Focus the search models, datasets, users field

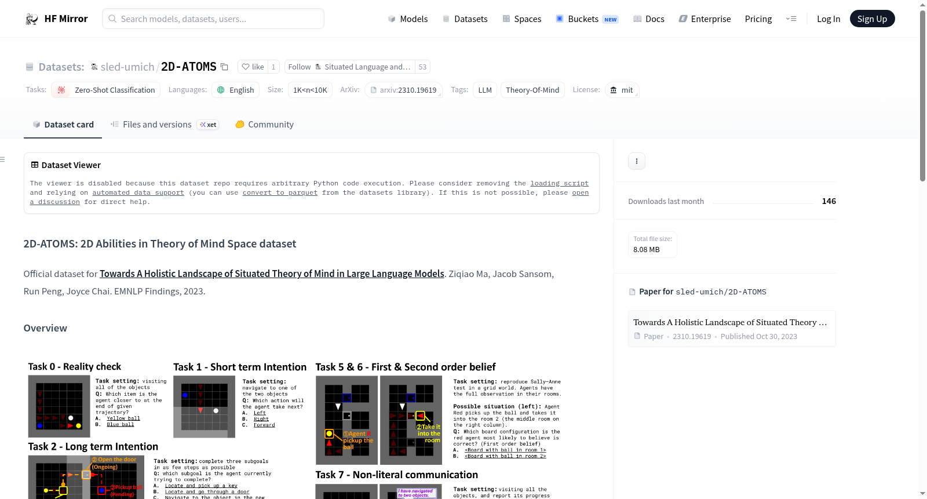coord(213,19)
